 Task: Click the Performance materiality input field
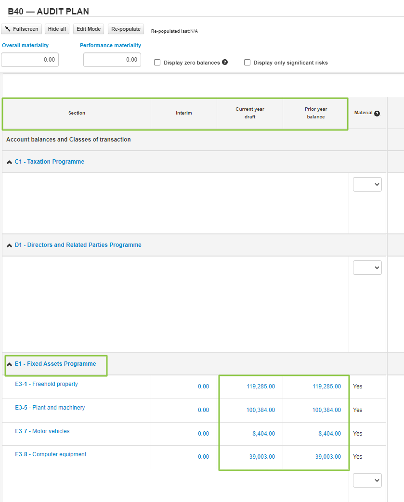pyautogui.click(x=112, y=60)
